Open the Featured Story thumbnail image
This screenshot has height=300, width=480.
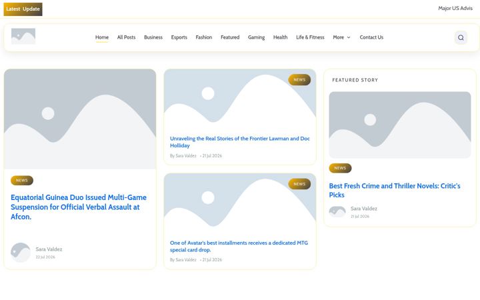400,125
